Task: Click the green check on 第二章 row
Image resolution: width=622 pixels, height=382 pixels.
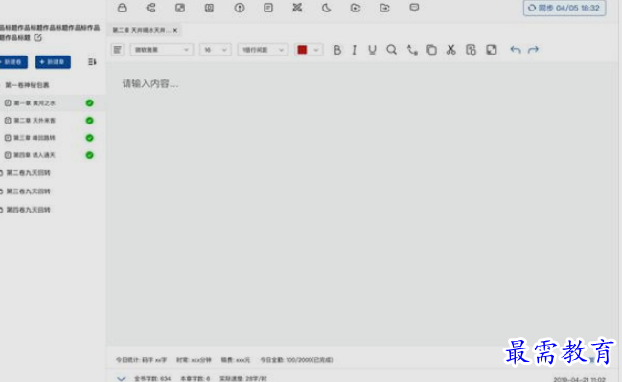Action: pos(90,121)
